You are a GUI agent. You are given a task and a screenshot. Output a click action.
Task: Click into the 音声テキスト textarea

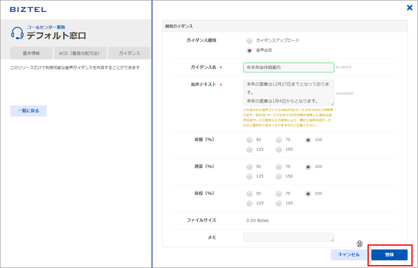pyautogui.click(x=288, y=93)
